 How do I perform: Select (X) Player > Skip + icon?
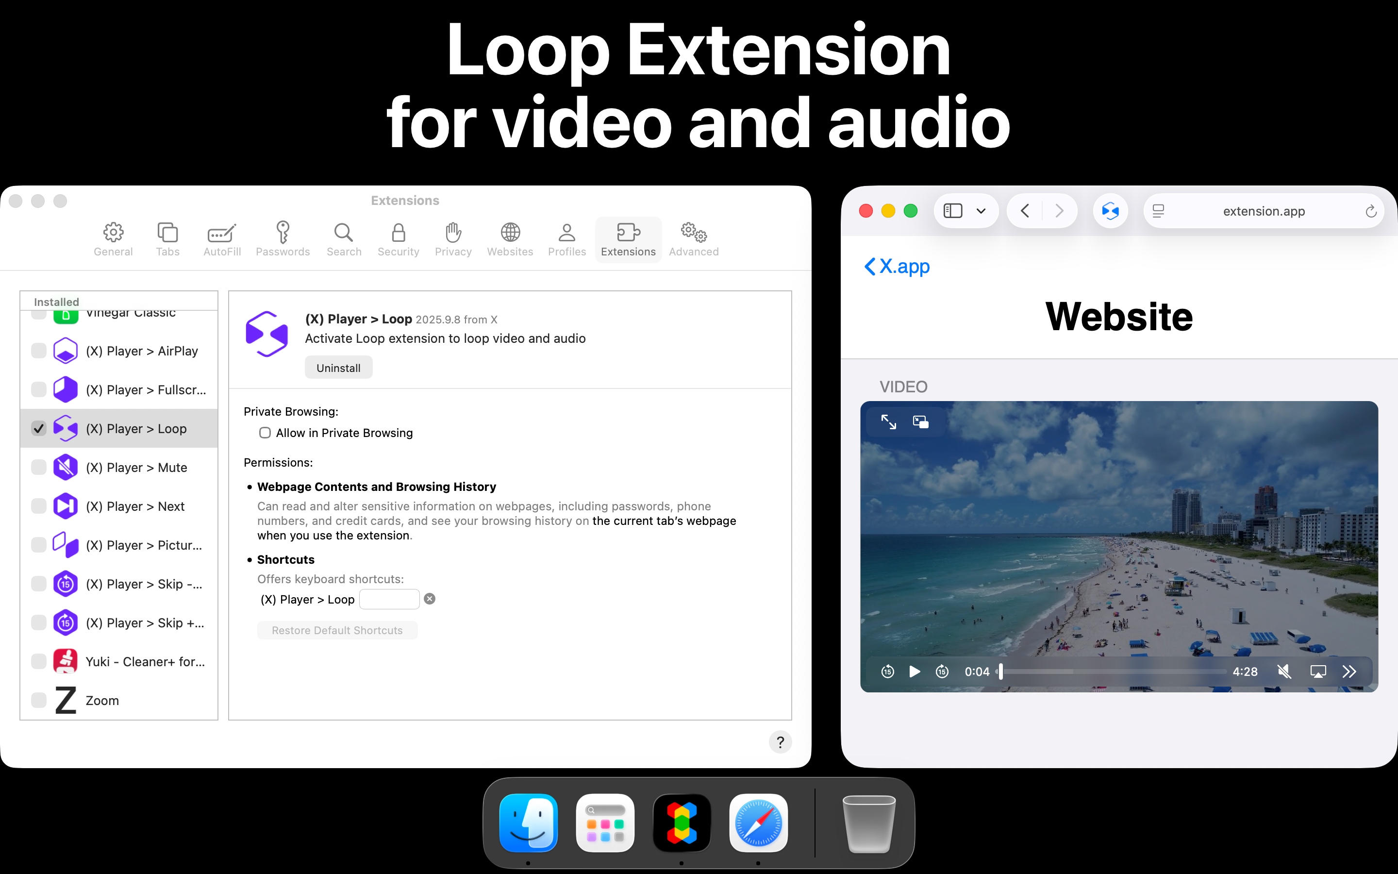point(65,622)
